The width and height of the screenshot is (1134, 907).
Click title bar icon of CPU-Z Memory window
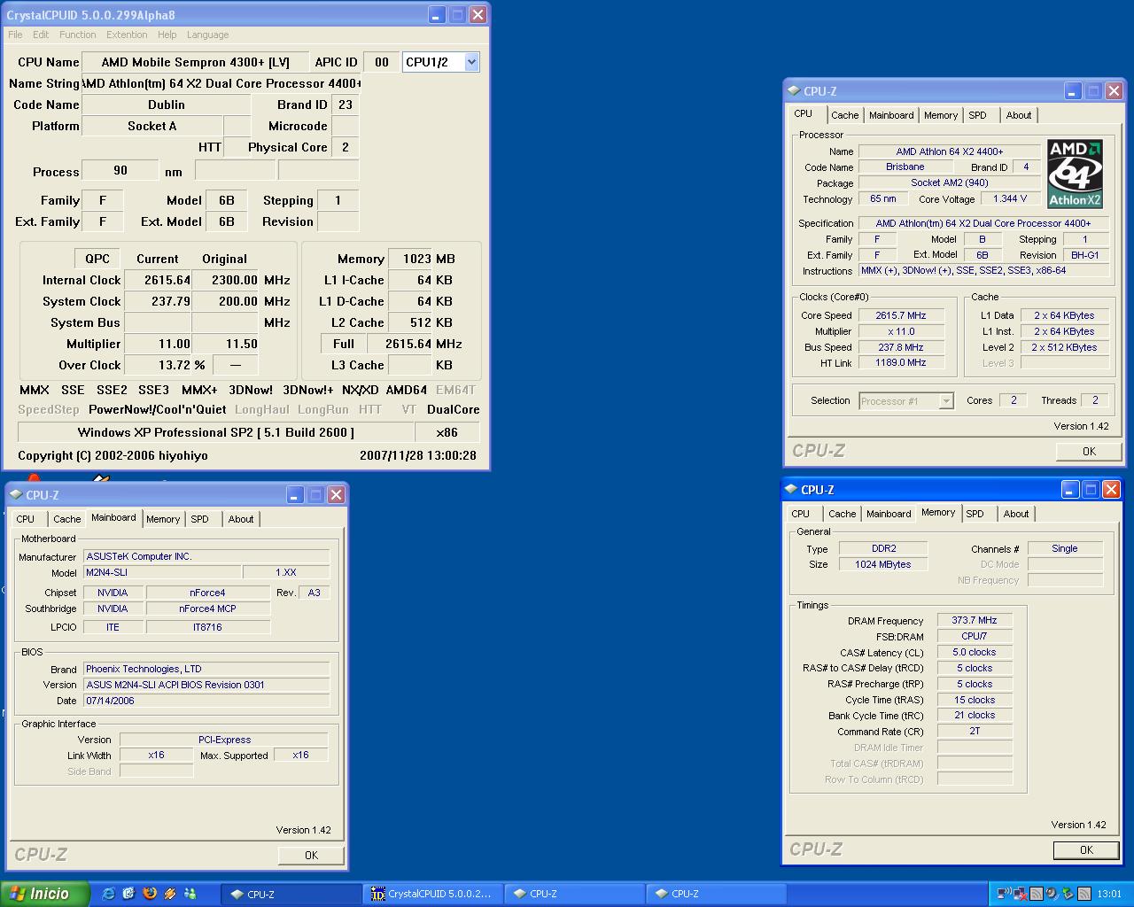click(x=791, y=489)
